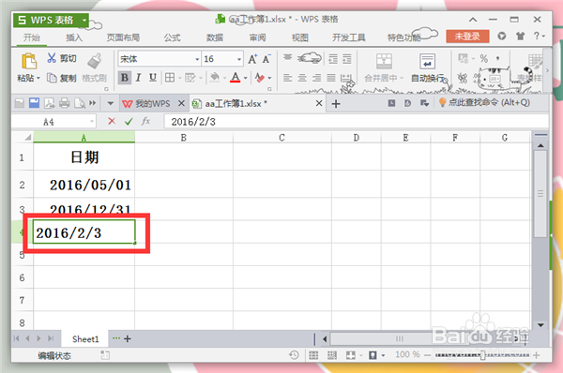This screenshot has width=563, height=373.
Task: Add new sheet with plus button
Action: tap(128, 338)
